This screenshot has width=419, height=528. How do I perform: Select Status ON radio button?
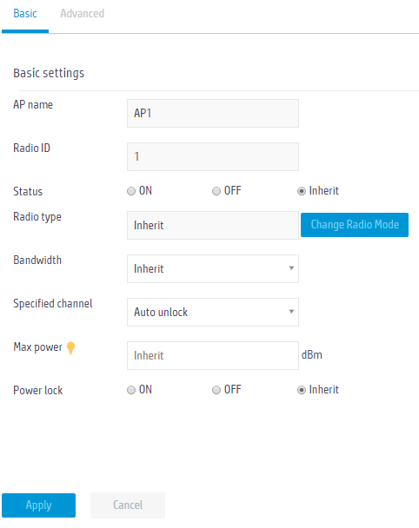pyautogui.click(x=131, y=191)
